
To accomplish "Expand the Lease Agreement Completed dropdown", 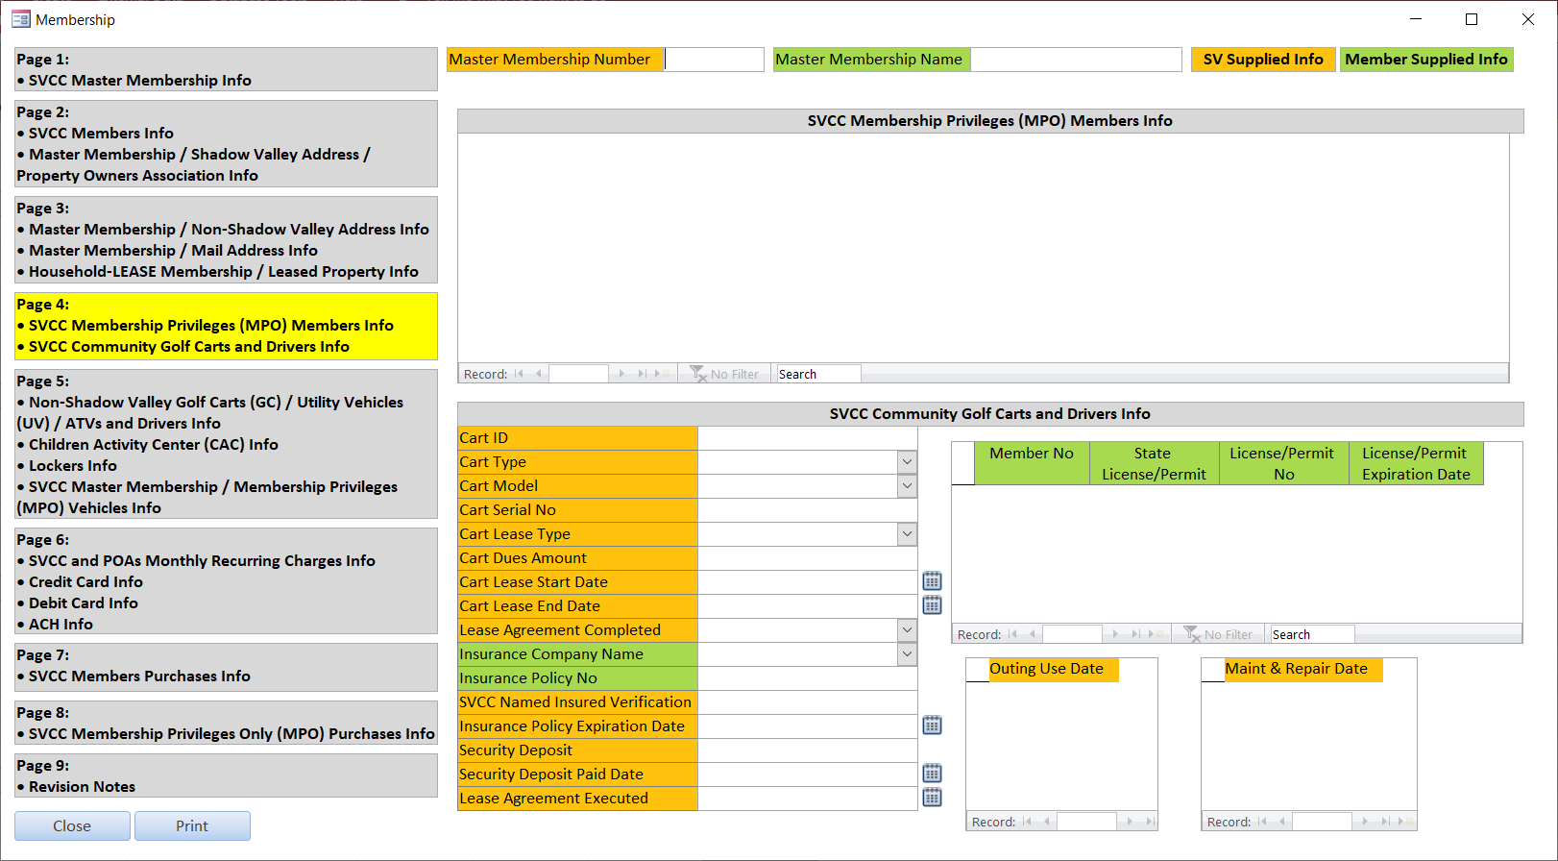I will point(907,630).
